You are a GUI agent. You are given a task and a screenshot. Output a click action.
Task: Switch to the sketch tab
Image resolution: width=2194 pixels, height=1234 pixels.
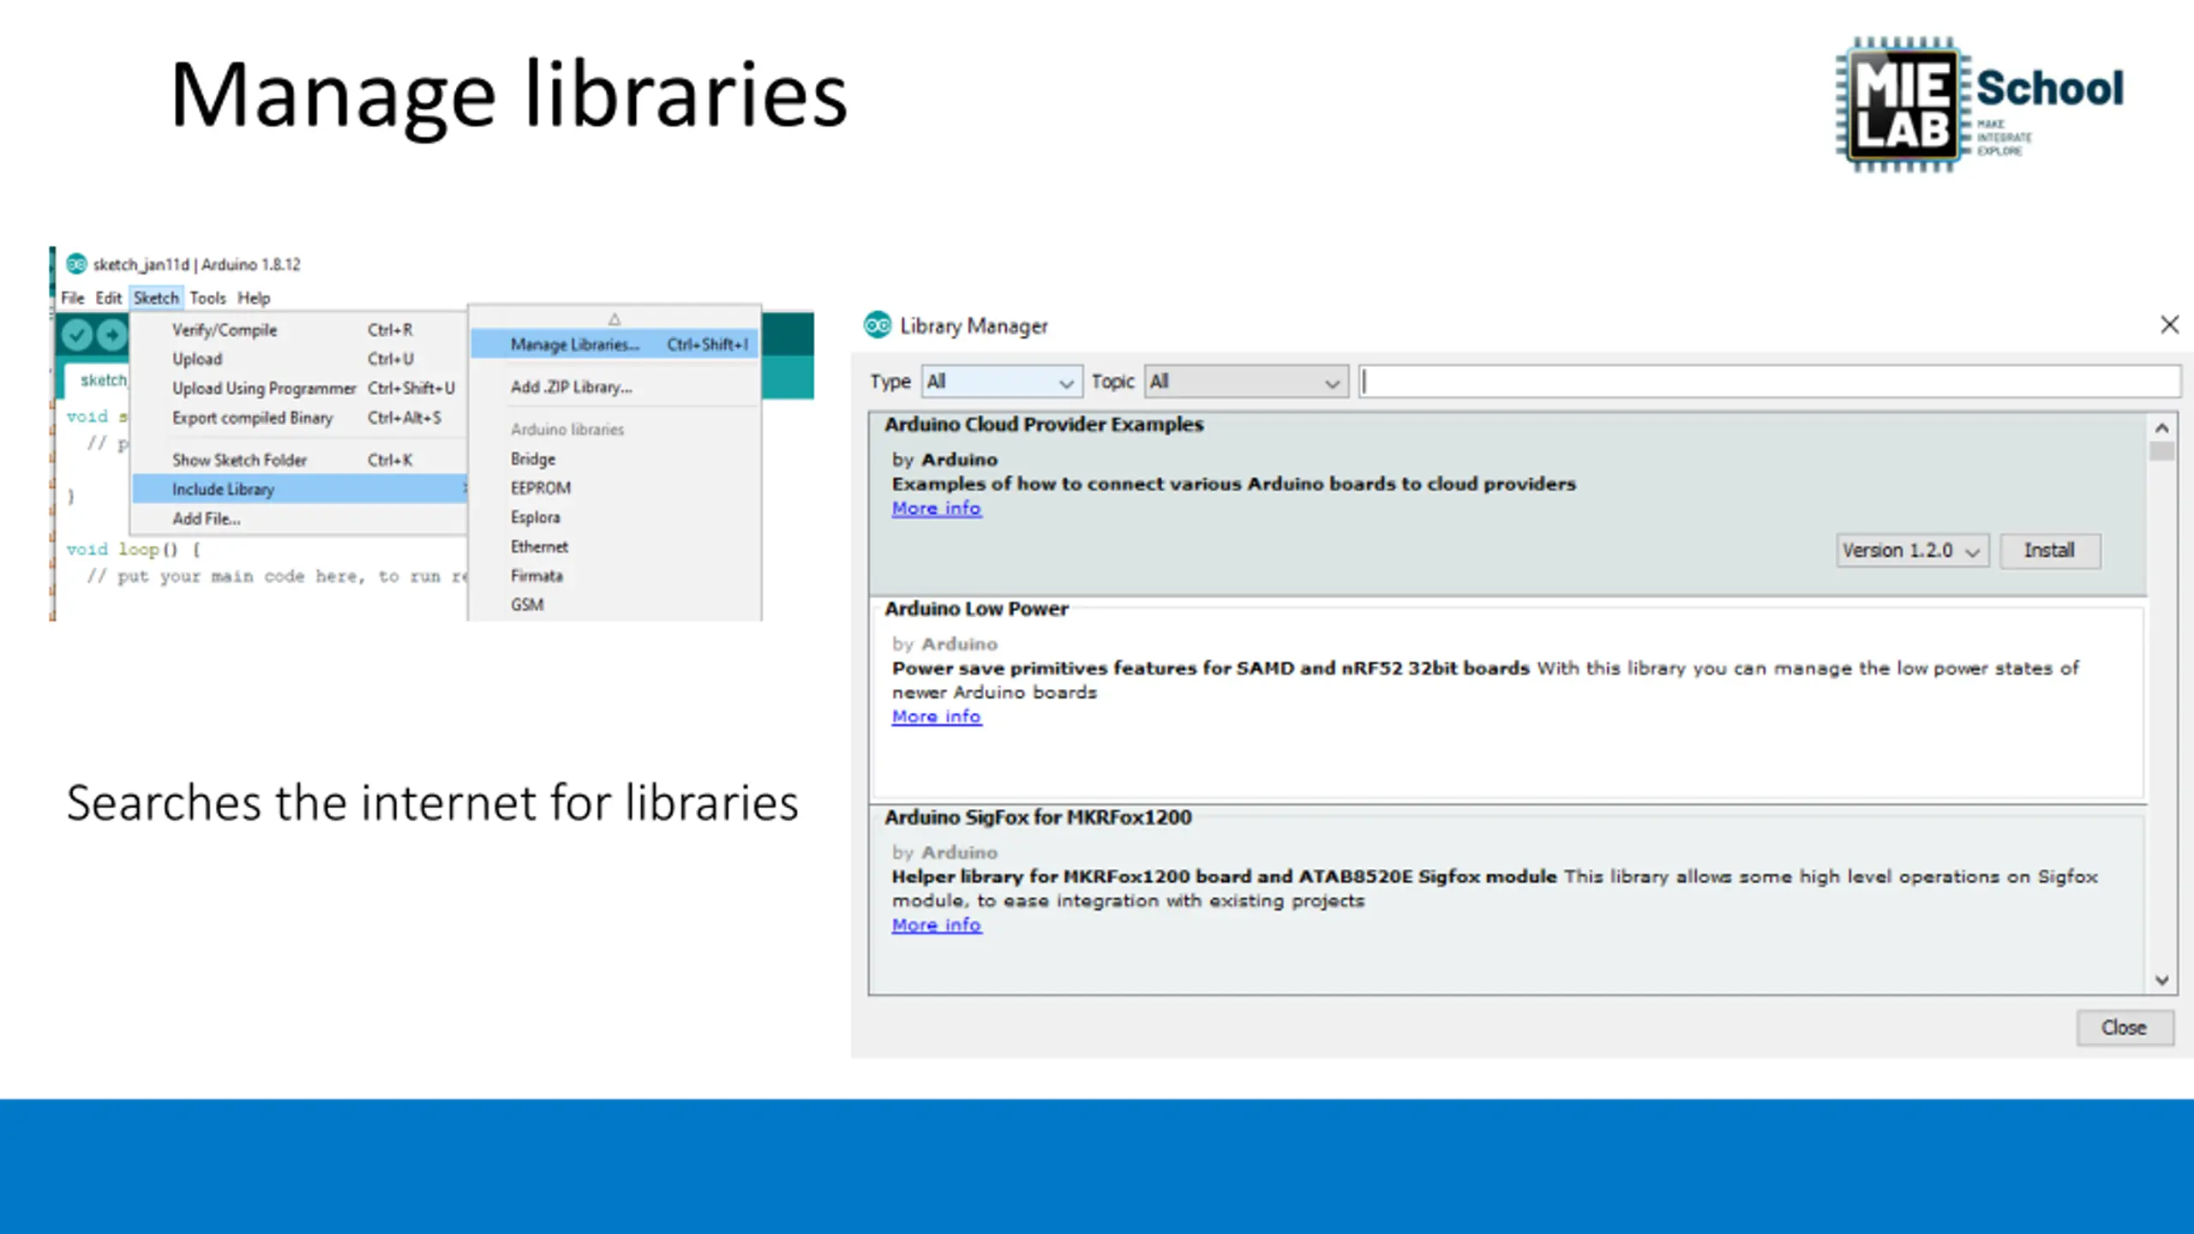[97, 380]
